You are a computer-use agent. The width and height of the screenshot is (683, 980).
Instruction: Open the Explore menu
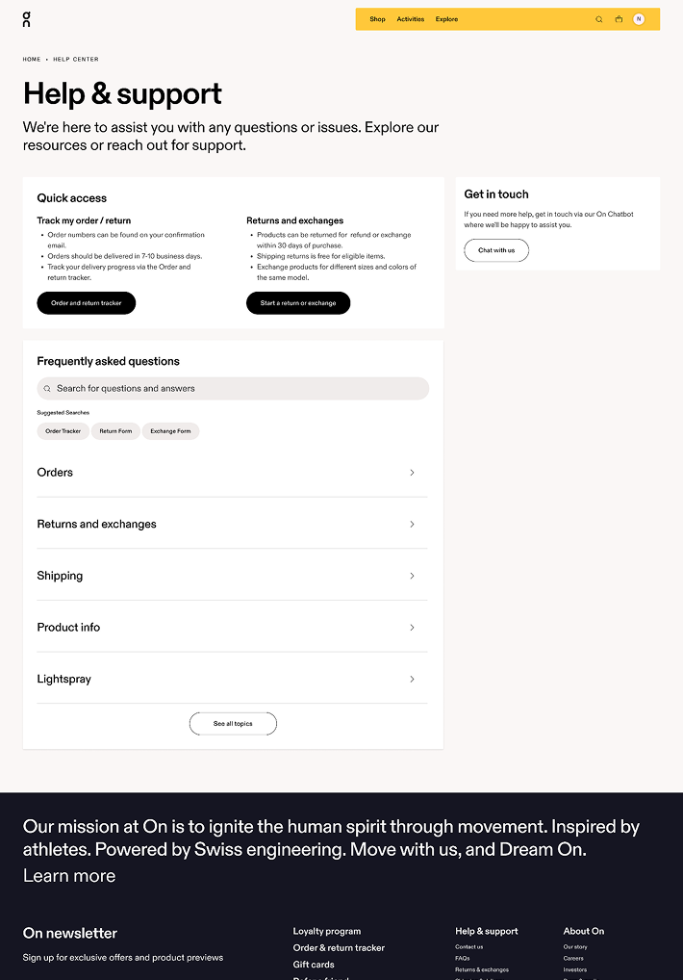click(x=446, y=19)
